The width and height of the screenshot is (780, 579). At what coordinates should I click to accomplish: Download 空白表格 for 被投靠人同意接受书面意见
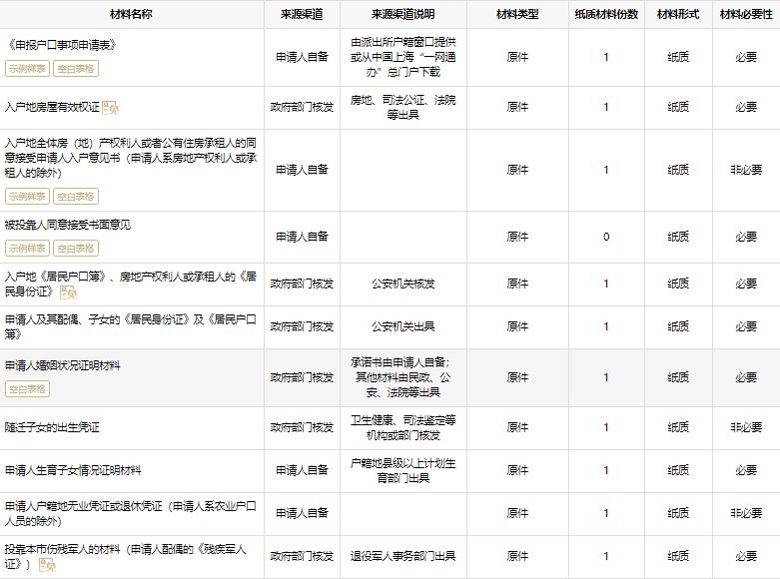pos(76,248)
